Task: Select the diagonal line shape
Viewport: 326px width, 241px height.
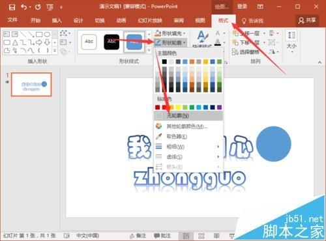Action: [23, 34]
